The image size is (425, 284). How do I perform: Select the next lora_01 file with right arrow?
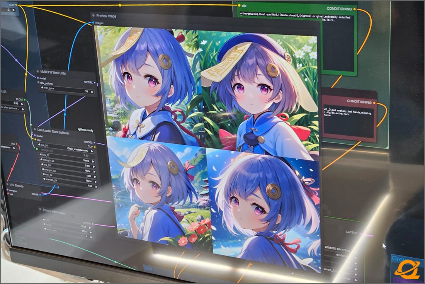pos(92,151)
